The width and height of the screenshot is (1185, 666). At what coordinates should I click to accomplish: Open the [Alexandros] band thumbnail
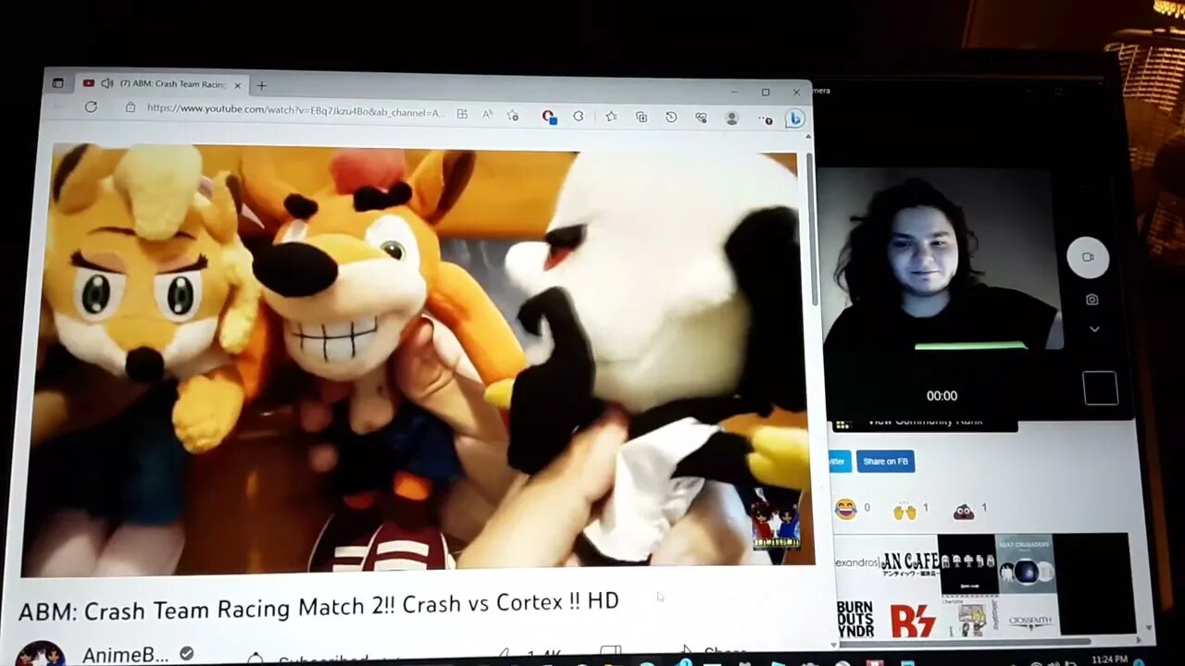857,564
